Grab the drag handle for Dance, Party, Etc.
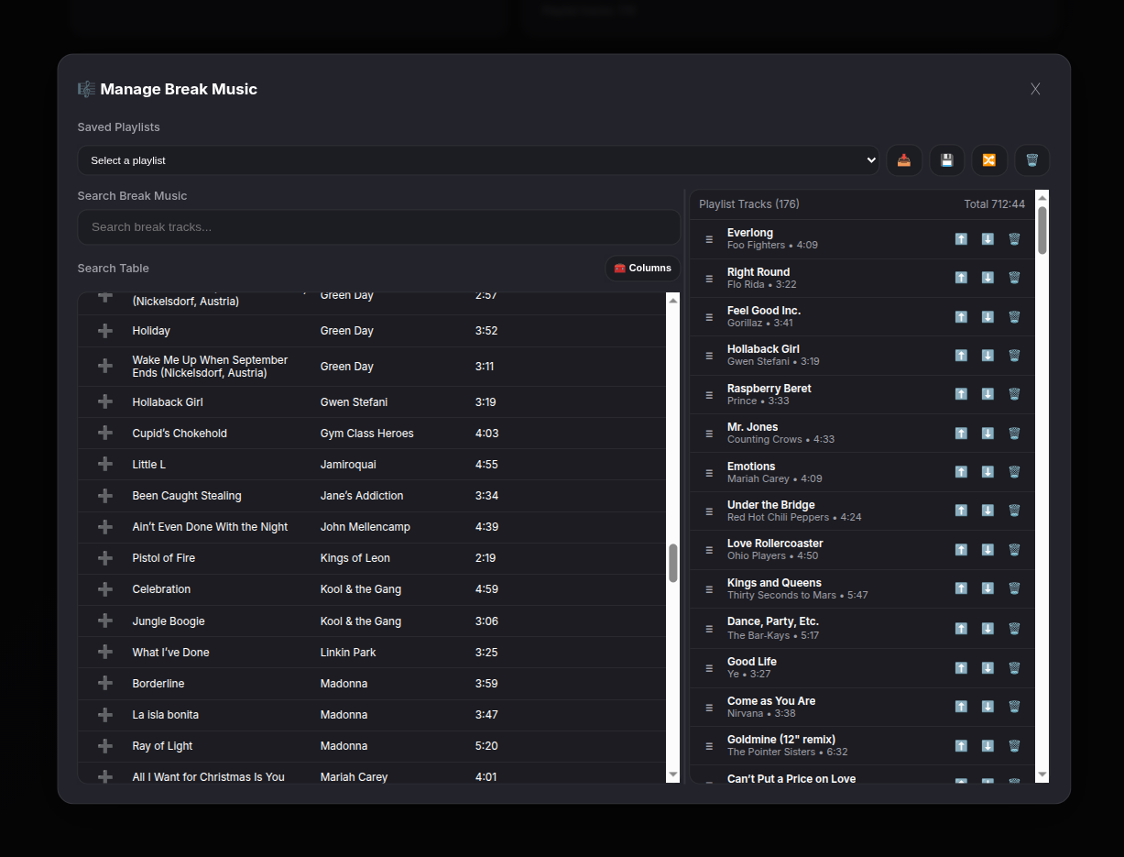The image size is (1124, 857). (709, 629)
